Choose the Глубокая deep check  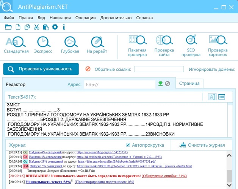pyautogui.click(x=70, y=45)
